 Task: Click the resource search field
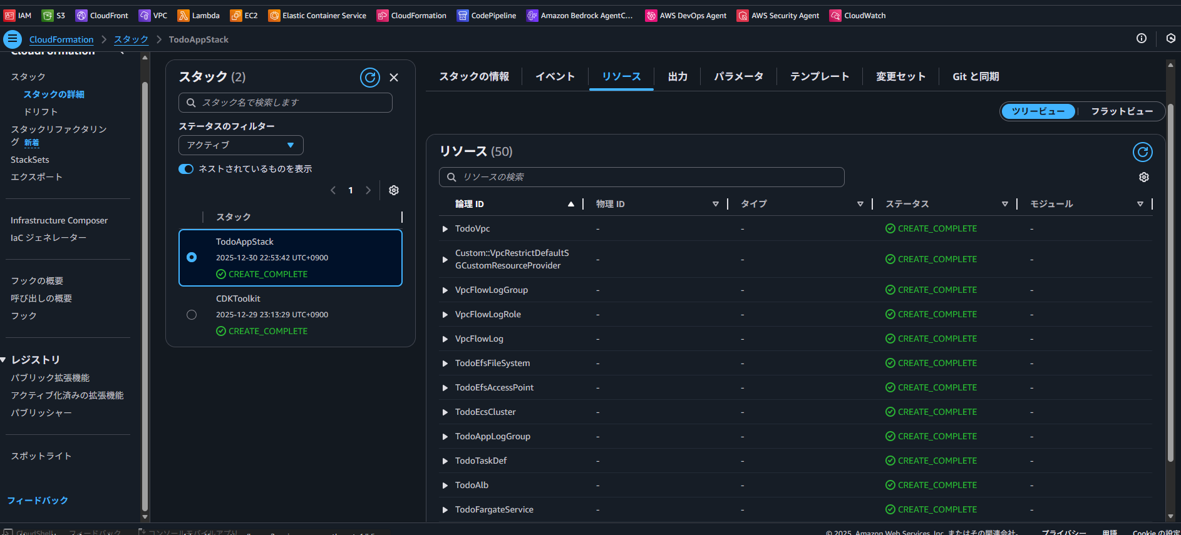642,177
